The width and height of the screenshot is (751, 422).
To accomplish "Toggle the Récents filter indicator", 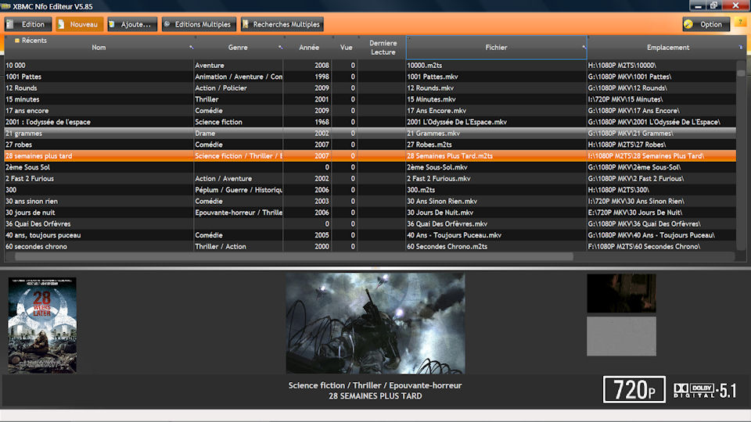I will pyautogui.click(x=16, y=40).
